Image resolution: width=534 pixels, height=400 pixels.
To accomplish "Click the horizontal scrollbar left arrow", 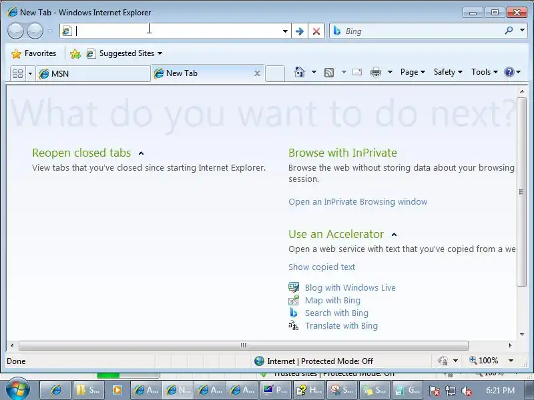I will coord(12,345).
